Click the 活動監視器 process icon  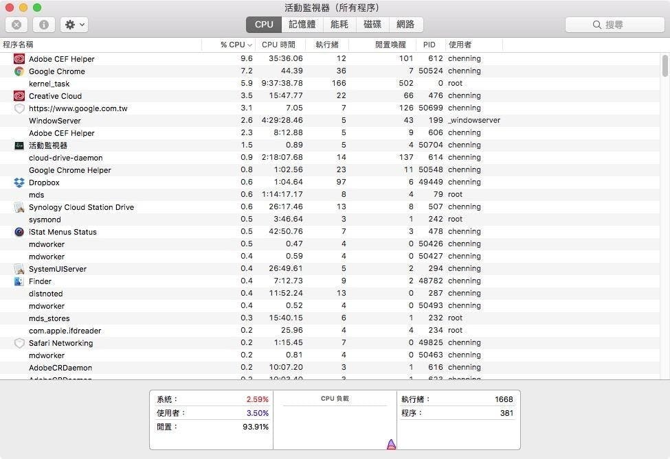click(19, 145)
